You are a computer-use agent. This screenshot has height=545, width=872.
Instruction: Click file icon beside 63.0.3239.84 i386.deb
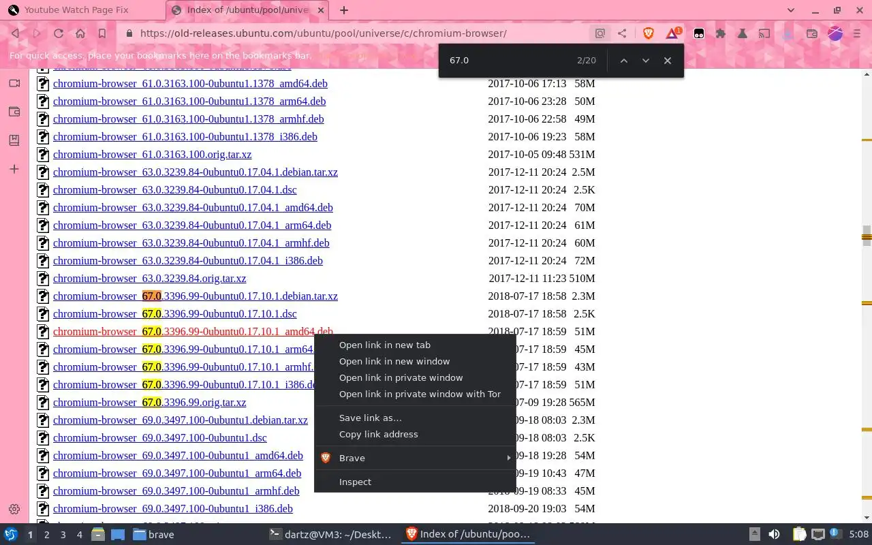point(43,261)
